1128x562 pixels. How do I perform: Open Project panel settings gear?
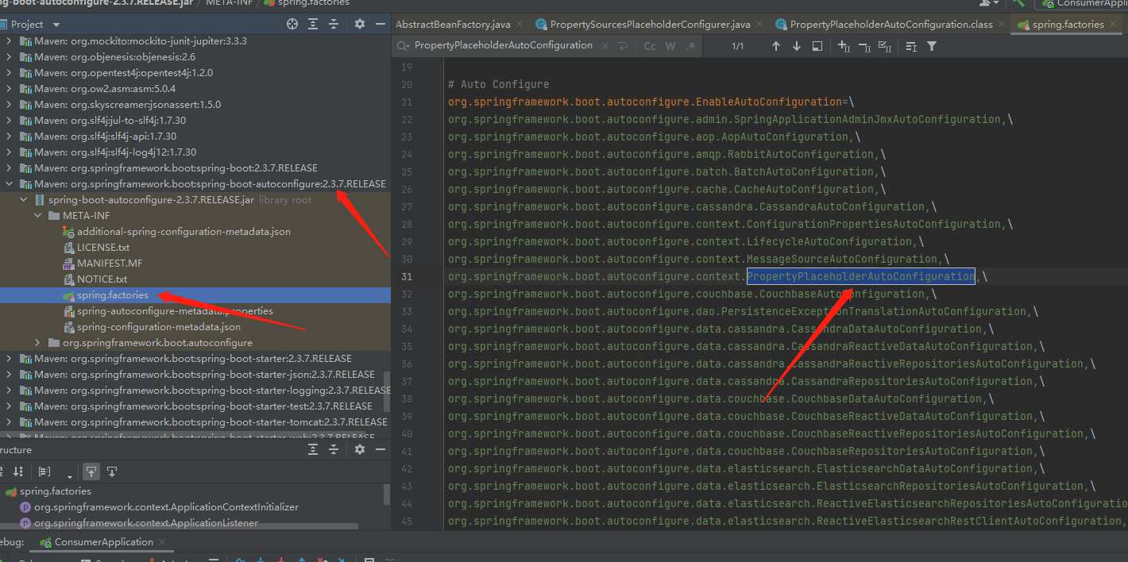pos(360,25)
